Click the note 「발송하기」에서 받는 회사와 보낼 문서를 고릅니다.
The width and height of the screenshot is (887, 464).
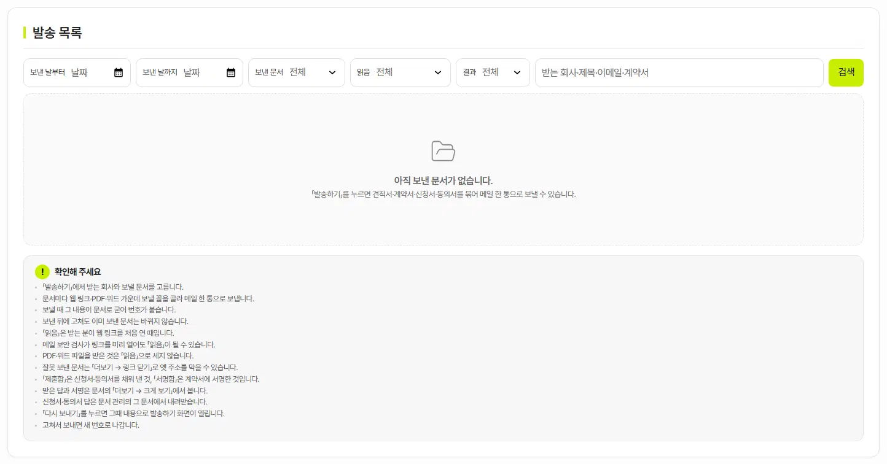(113, 287)
